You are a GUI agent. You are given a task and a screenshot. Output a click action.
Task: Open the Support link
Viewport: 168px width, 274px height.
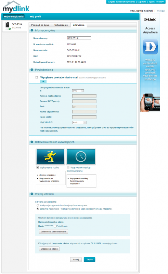pyautogui.click(x=141, y=2)
